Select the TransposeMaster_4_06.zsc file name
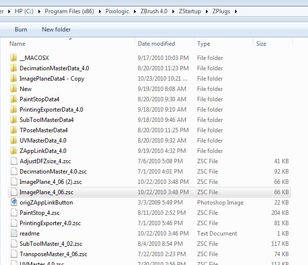 [53, 254]
